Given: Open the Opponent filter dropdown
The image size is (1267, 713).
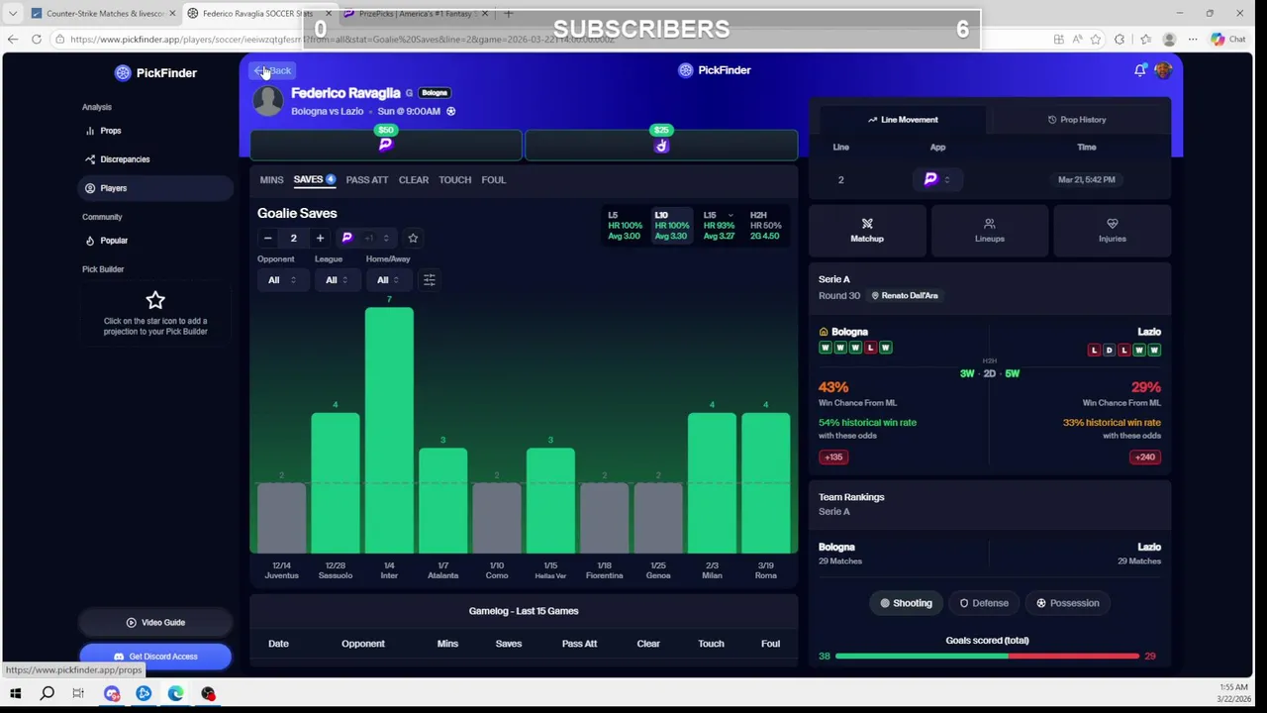Looking at the screenshot, I should click(282, 280).
